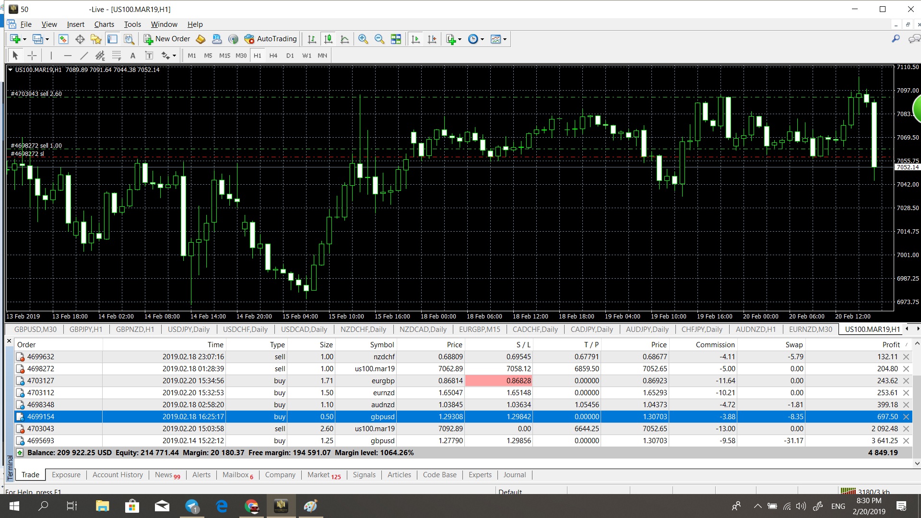Zoom in on the chart
Screen dimensions: 921x518
coord(363,39)
